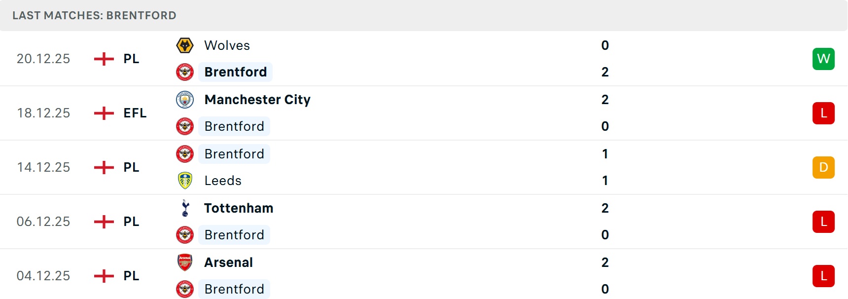Viewport: 848px width, 299px height.
Task: Click the 14.12.25 match date
Action: coord(43,167)
